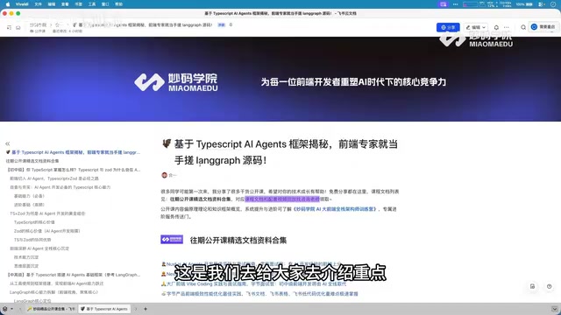This screenshot has width=561, height=315.
Task: Click the 往期公开课精选文档资料合集 heading
Action: (x=238, y=241)
